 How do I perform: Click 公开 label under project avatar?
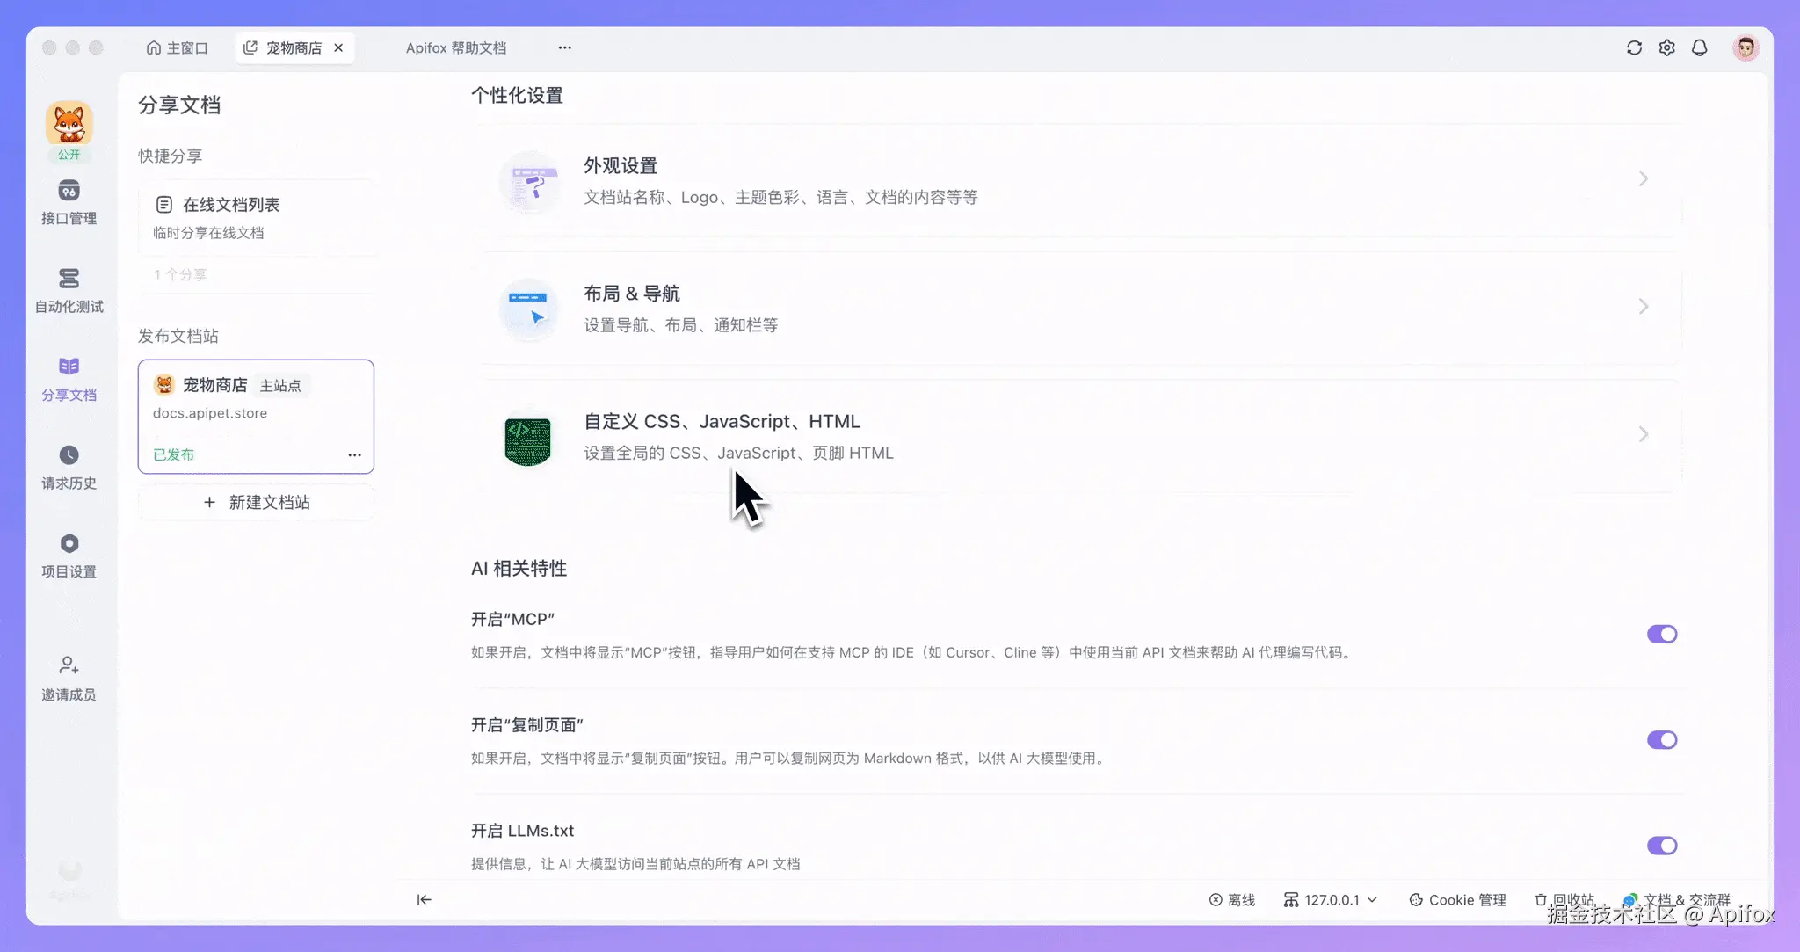pyautogui.click(x=69, y=155)
